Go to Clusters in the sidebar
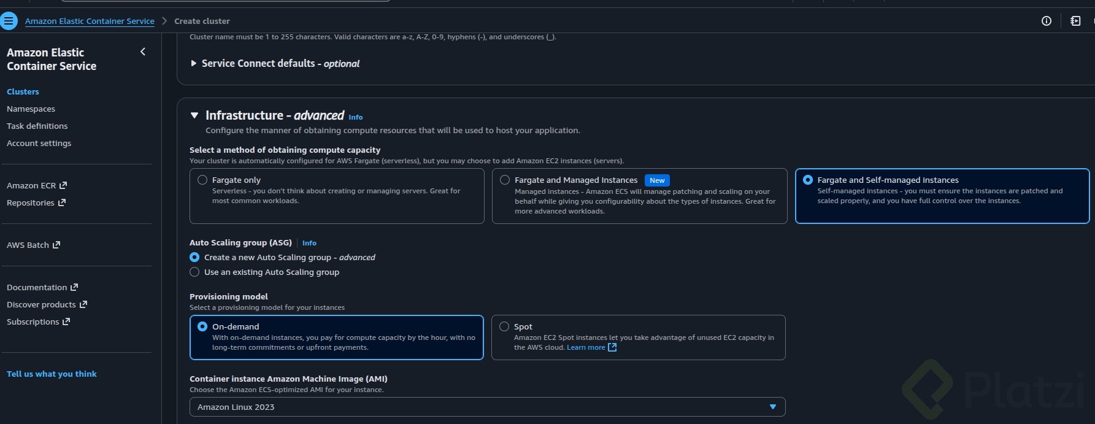The height and width of the screenshot is (424, 1095). click(x=23, y=91)
